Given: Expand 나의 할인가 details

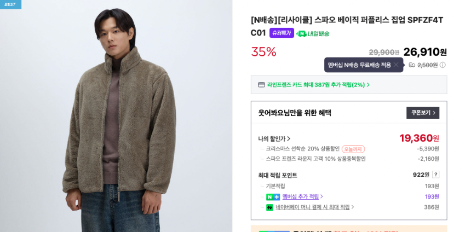Looking at the screenshot, I should (274, 138).
